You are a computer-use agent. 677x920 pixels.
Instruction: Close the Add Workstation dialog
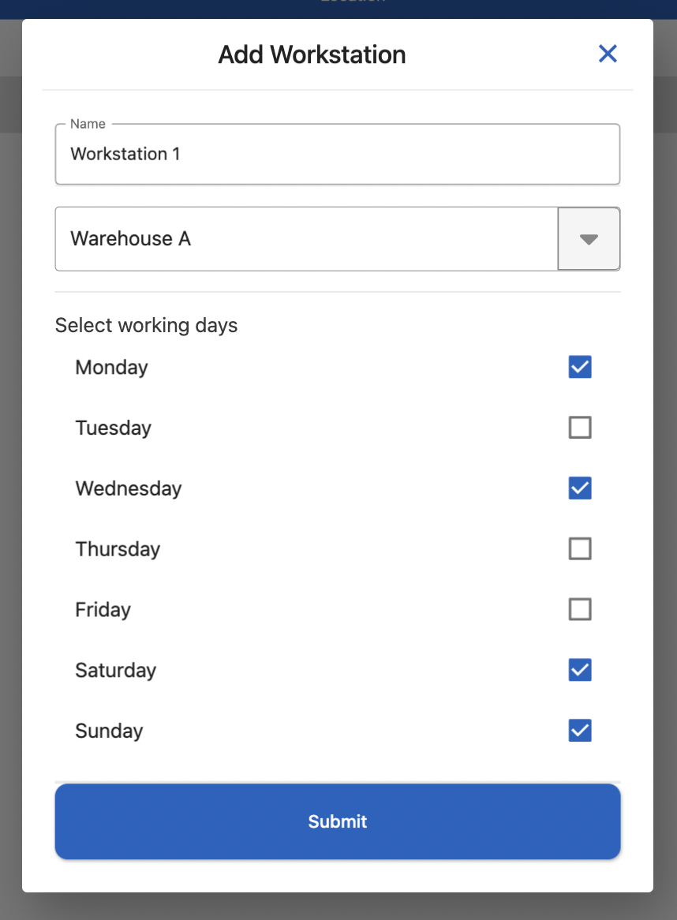click(x=608, y=54)
